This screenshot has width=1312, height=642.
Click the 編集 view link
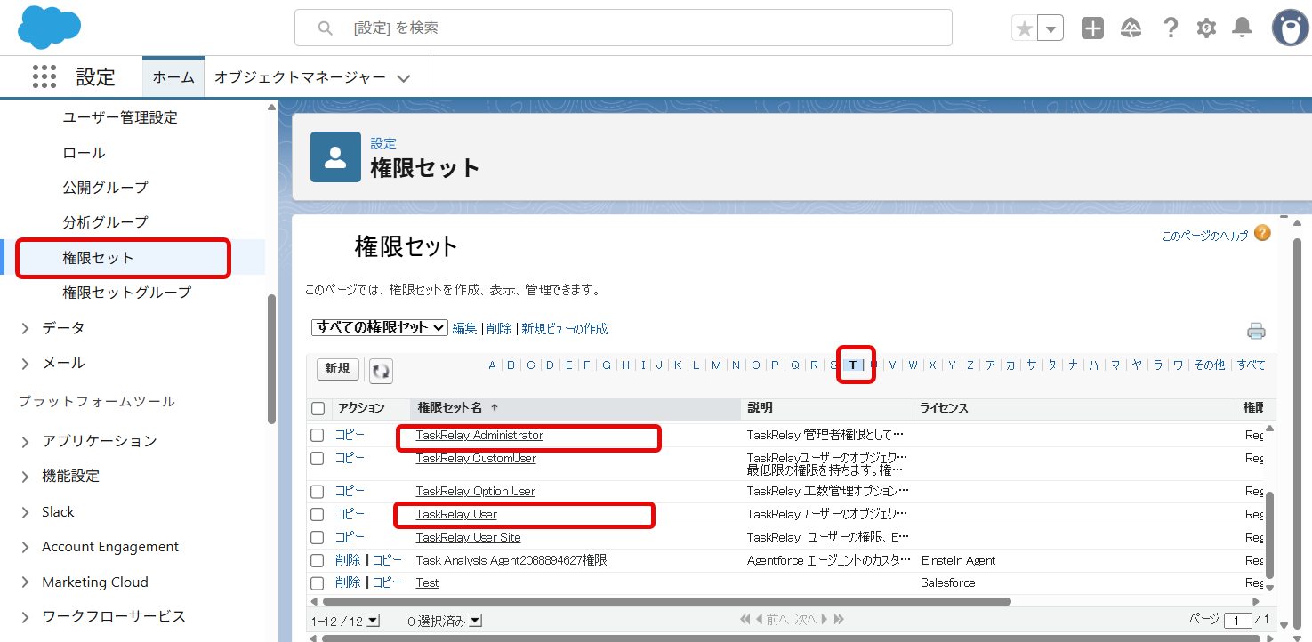click(464, 329)
